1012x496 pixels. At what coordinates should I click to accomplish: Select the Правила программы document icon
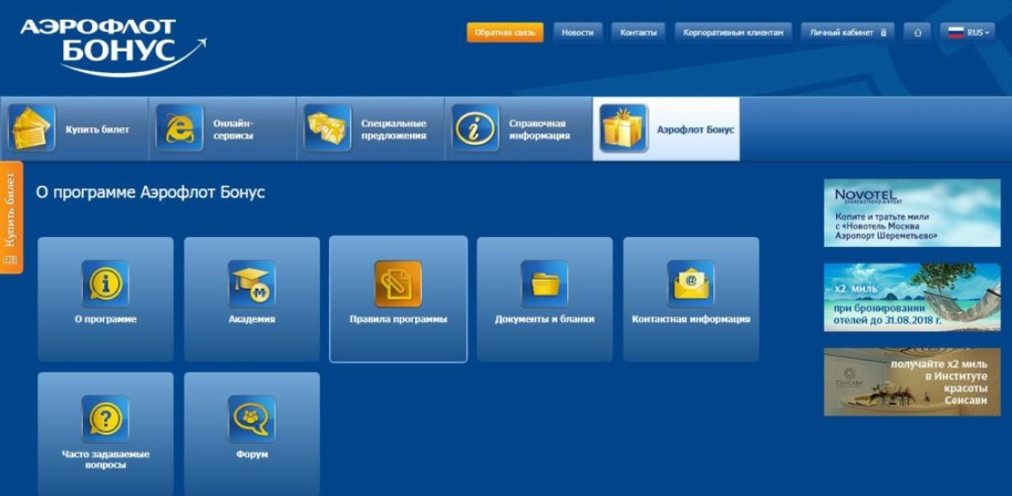(398, 285)
